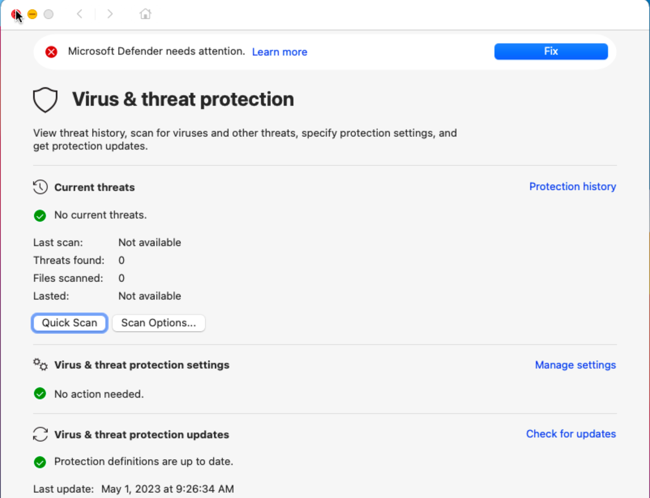The width and height of the screenshot is (650, 498).
Task: Select Check for updates link
Action: coord(571,434)
